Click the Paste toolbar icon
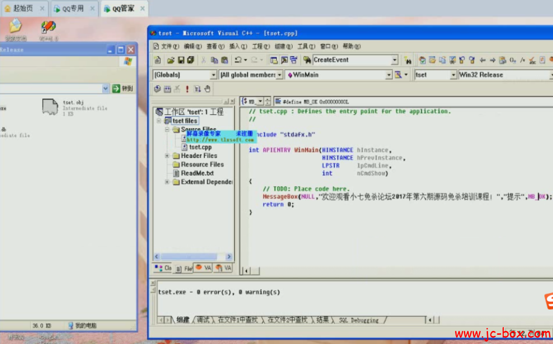 click(224, 60)
